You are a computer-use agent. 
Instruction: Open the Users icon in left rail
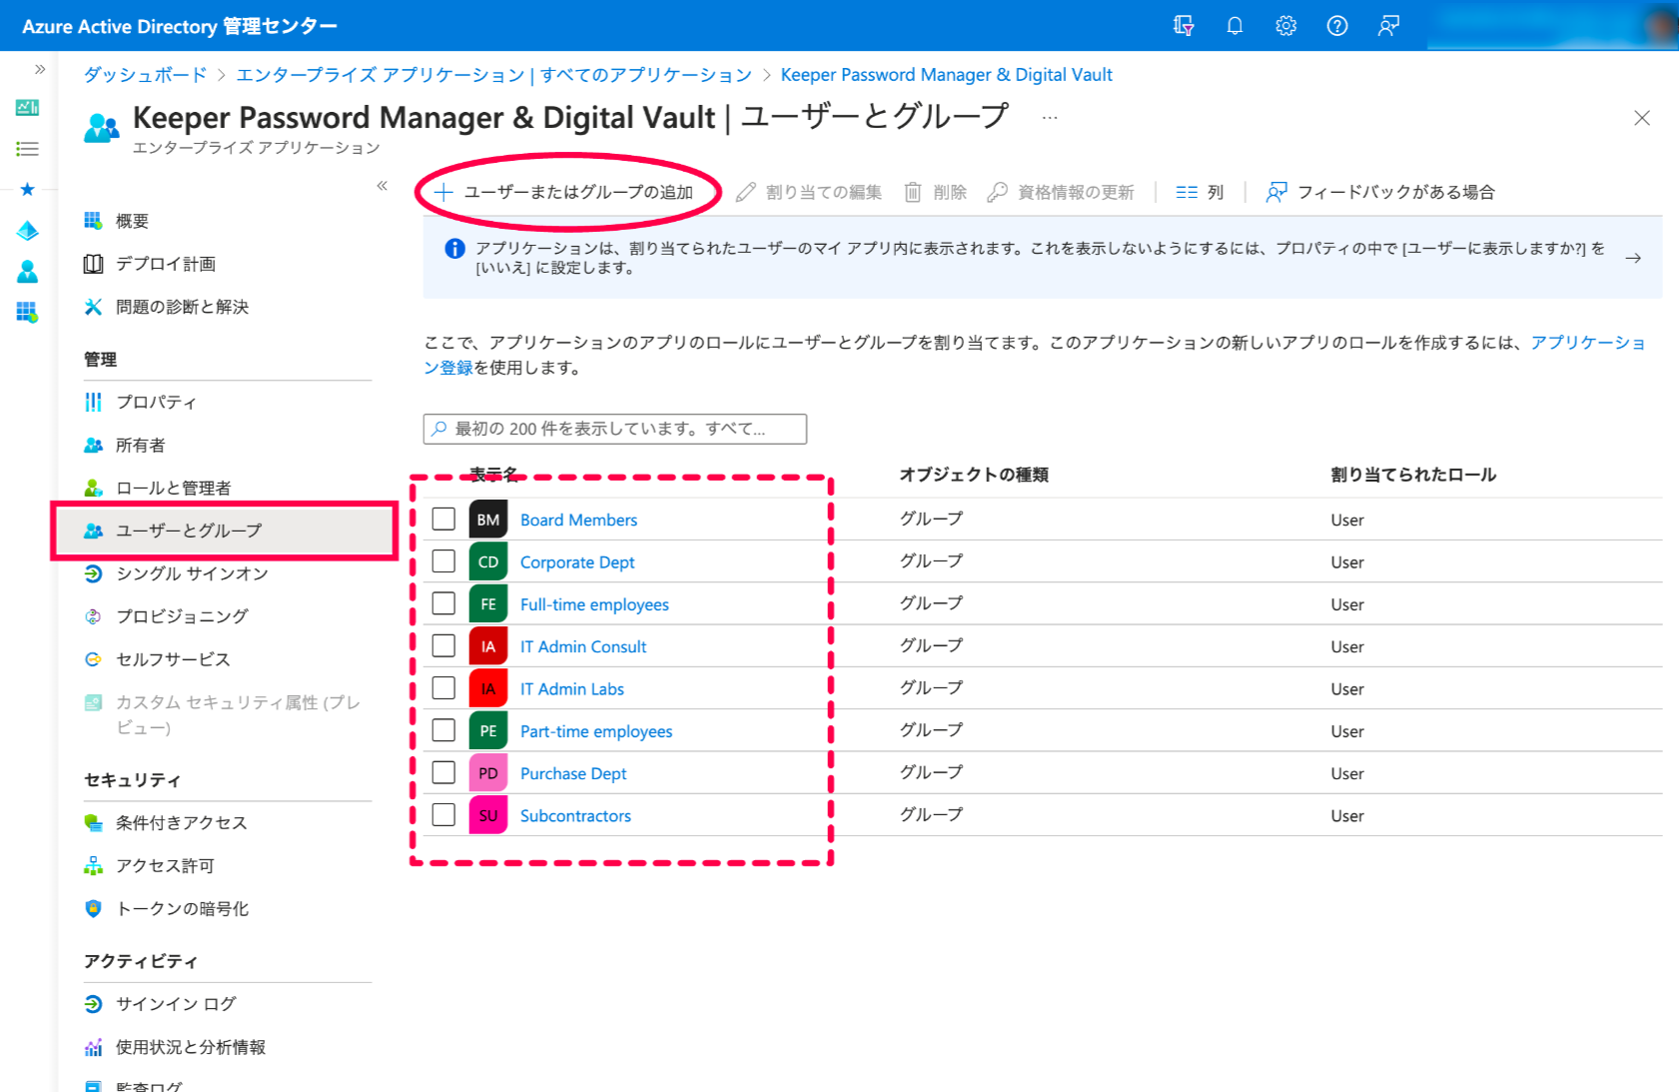[28, 272]
